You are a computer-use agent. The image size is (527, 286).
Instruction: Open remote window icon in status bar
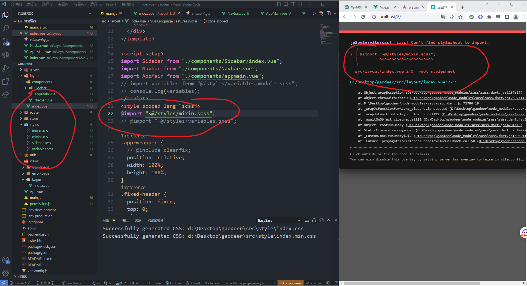4,283
